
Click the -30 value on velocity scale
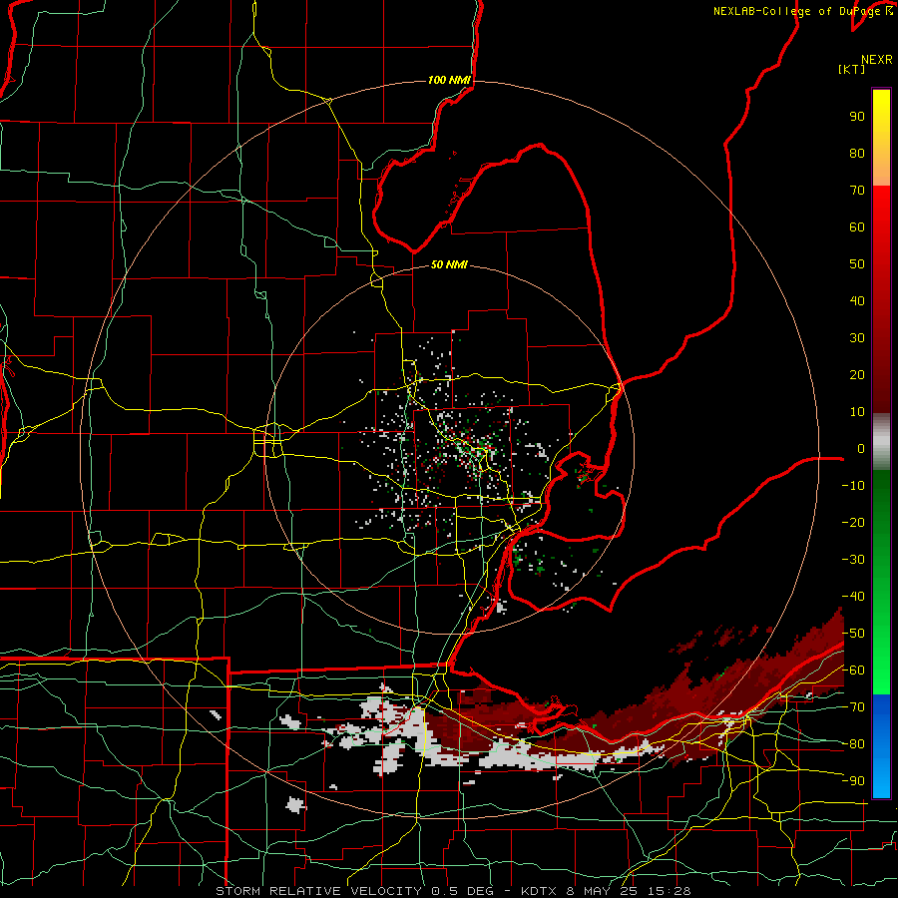[x=853, y=560]
